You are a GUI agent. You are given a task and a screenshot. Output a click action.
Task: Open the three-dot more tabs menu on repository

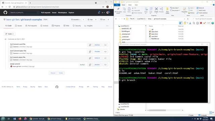[x=107, y=26]
